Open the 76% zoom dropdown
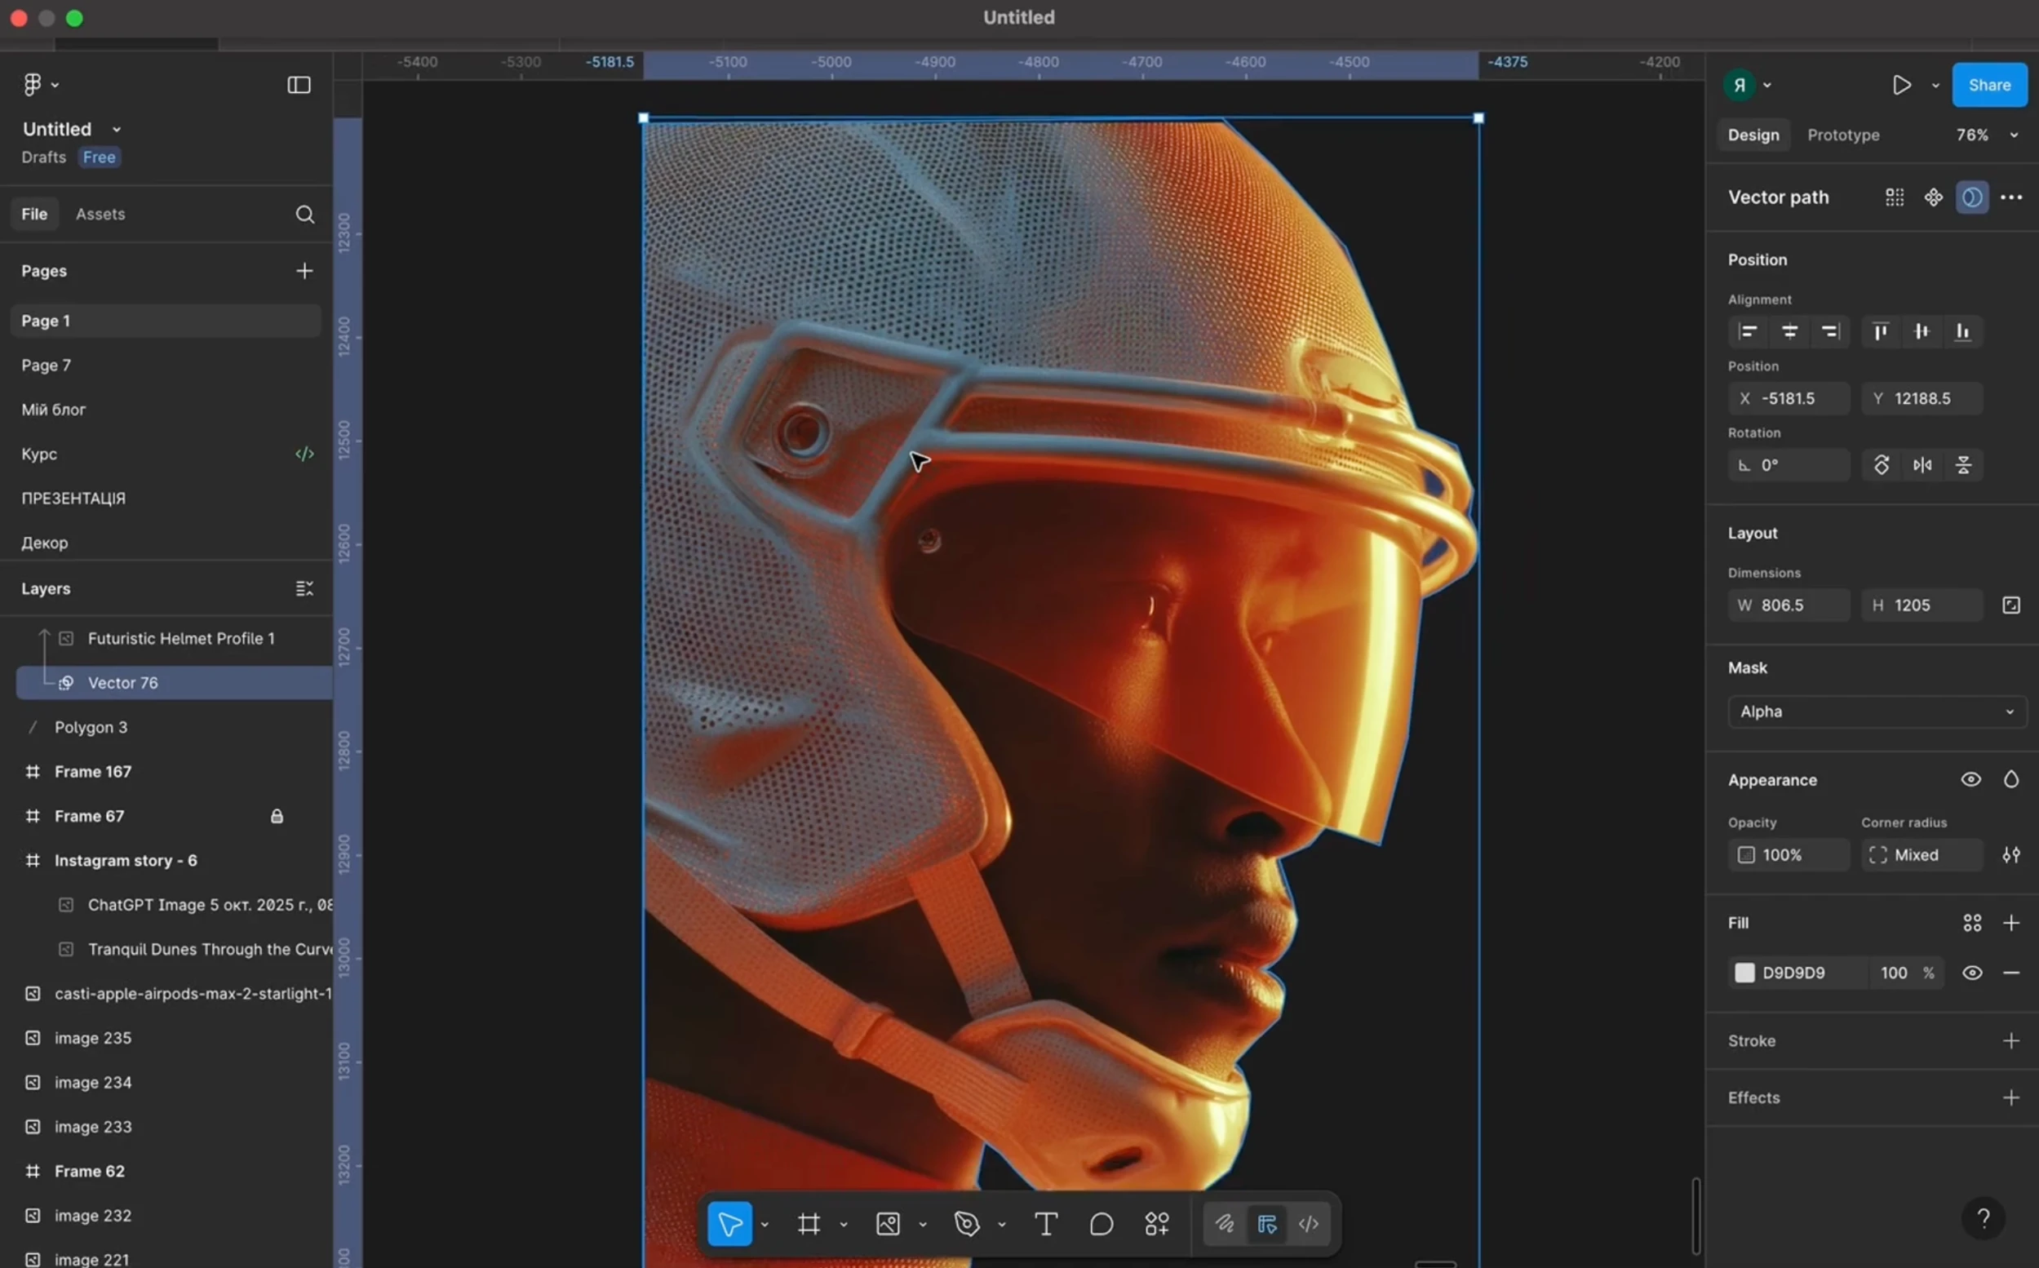 (x=1986, y=135)
